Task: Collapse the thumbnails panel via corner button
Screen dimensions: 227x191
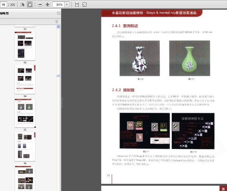Action: [59, 13]
